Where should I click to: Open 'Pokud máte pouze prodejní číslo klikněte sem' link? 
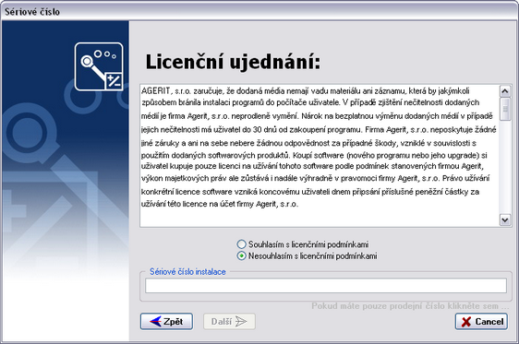tap(410, 306)
